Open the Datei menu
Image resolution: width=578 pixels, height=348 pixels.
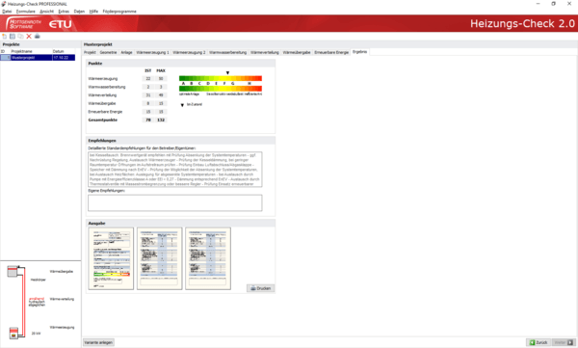click(7, 12)
